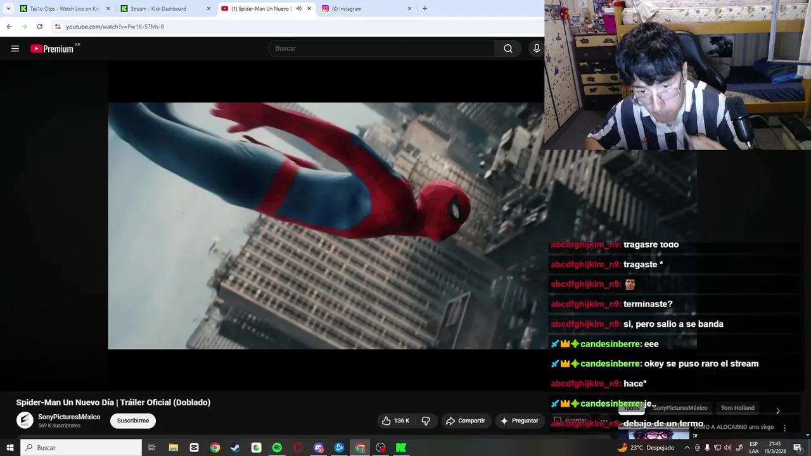The width and height of the screenshot is (811, 456).
Task: Expand the Chrome tab search dropdown
Action: 8,9
